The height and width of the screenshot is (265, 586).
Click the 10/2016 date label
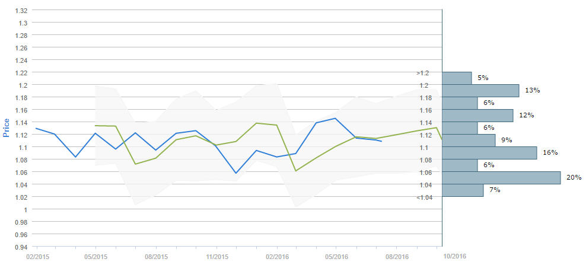click(x=454, y=256)
